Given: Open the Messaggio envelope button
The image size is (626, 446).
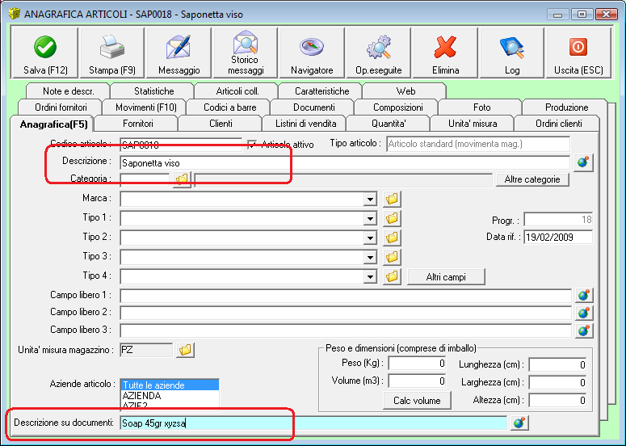Looking at the screenshot, I should 179,53.
